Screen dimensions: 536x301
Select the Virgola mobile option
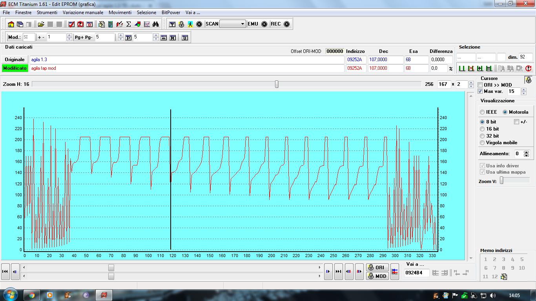[x=483, y=143]
